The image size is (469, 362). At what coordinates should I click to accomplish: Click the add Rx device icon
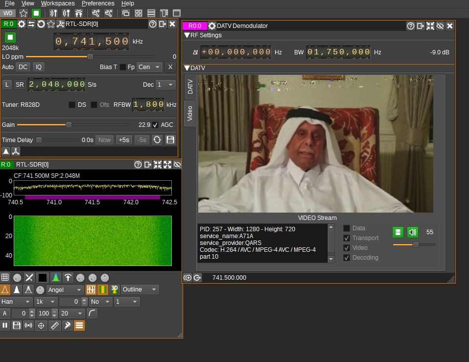(53, 13)
